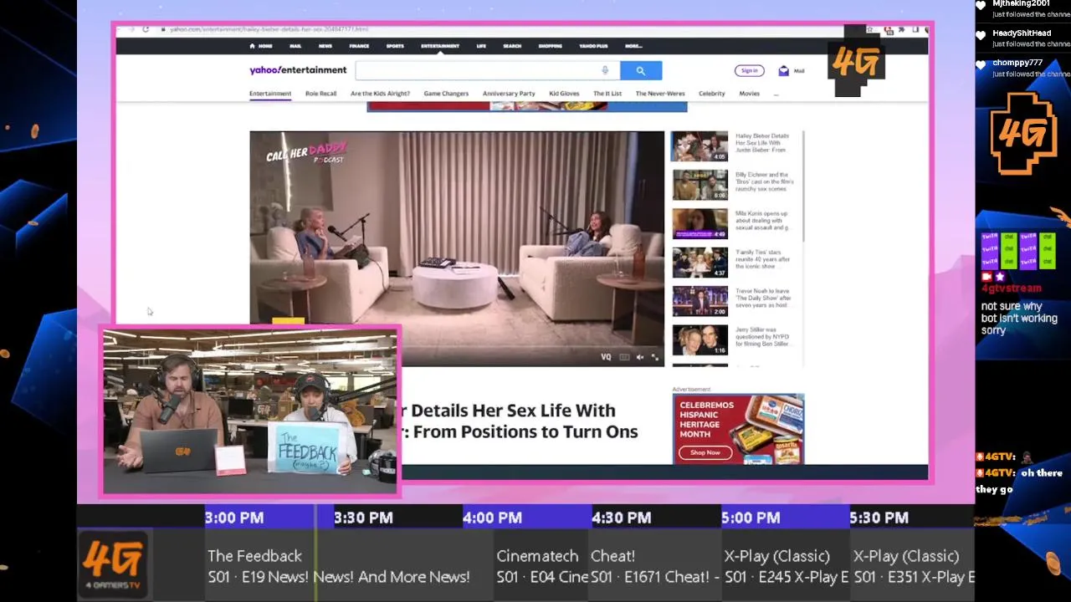This screenshot has height=602, width=1071.
Task: Open NEWS in the top nav bar
Action: (325, 46)
